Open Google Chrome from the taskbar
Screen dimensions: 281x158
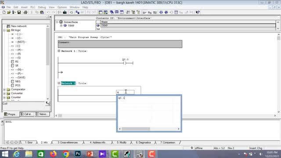(65, 154)
